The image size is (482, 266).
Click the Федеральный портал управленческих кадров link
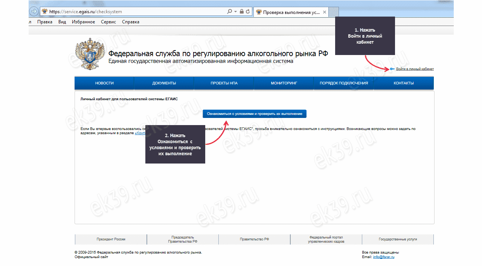pyautogui.click(x=326, y=239)
